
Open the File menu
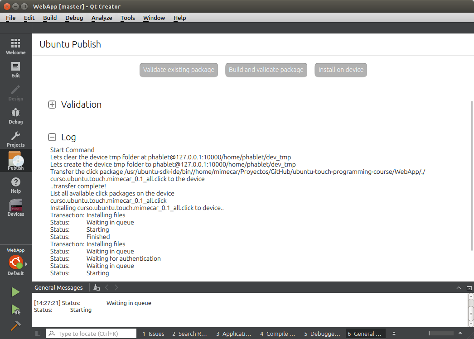[10, 18]
